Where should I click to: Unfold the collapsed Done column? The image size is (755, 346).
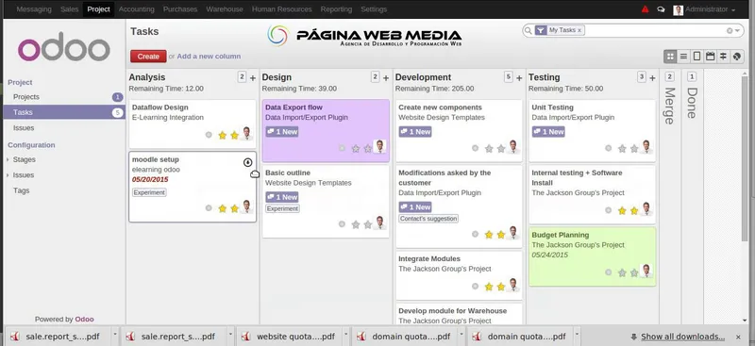(692, 103)
